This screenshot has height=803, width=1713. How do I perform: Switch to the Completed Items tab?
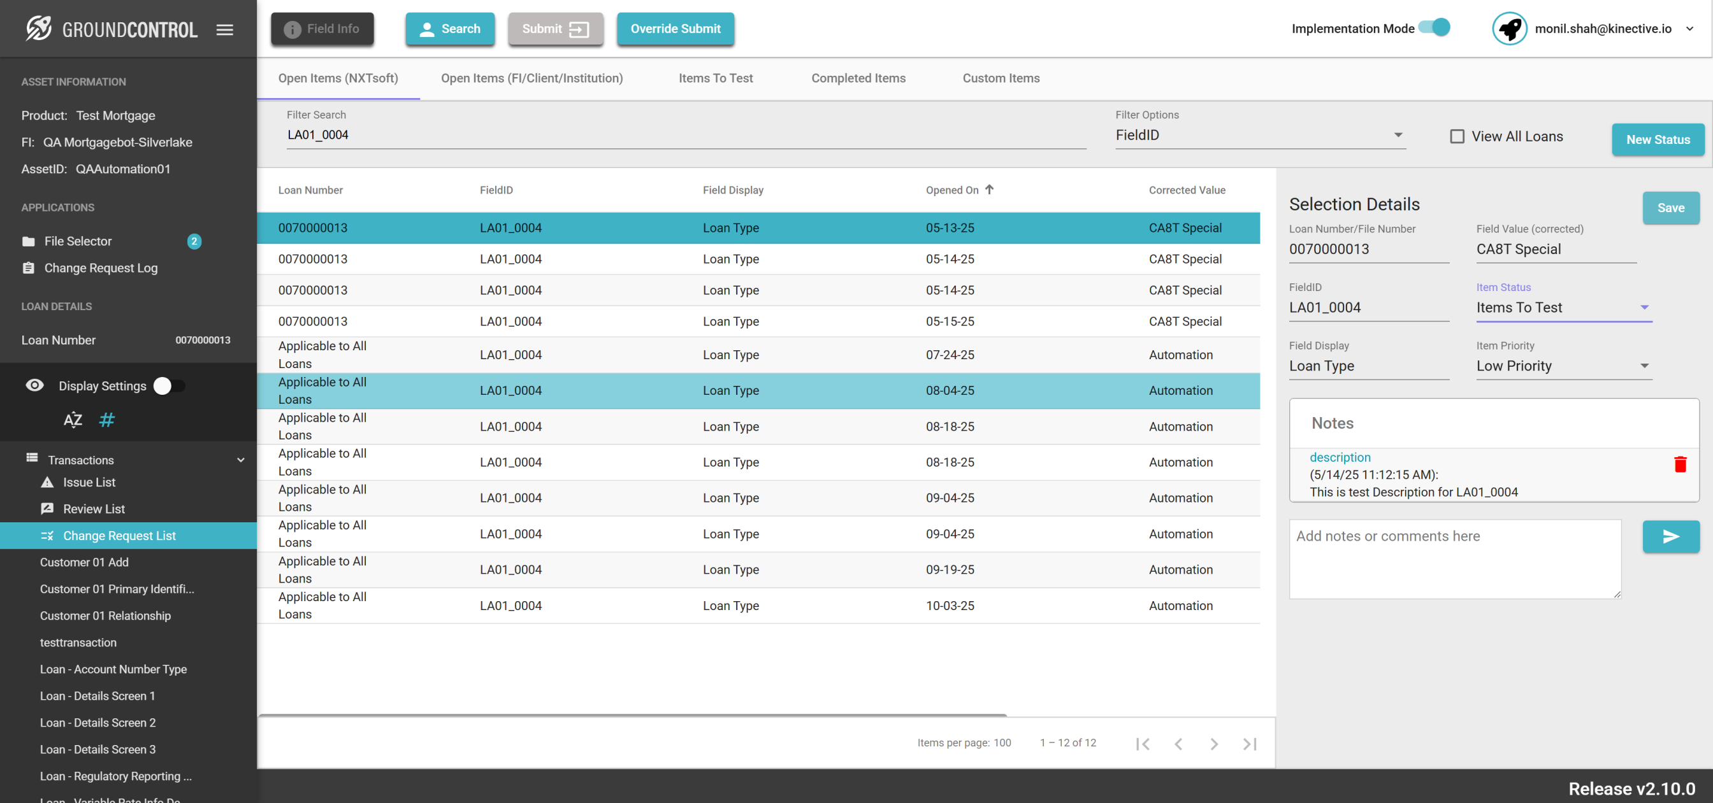[x=858, y=78]
